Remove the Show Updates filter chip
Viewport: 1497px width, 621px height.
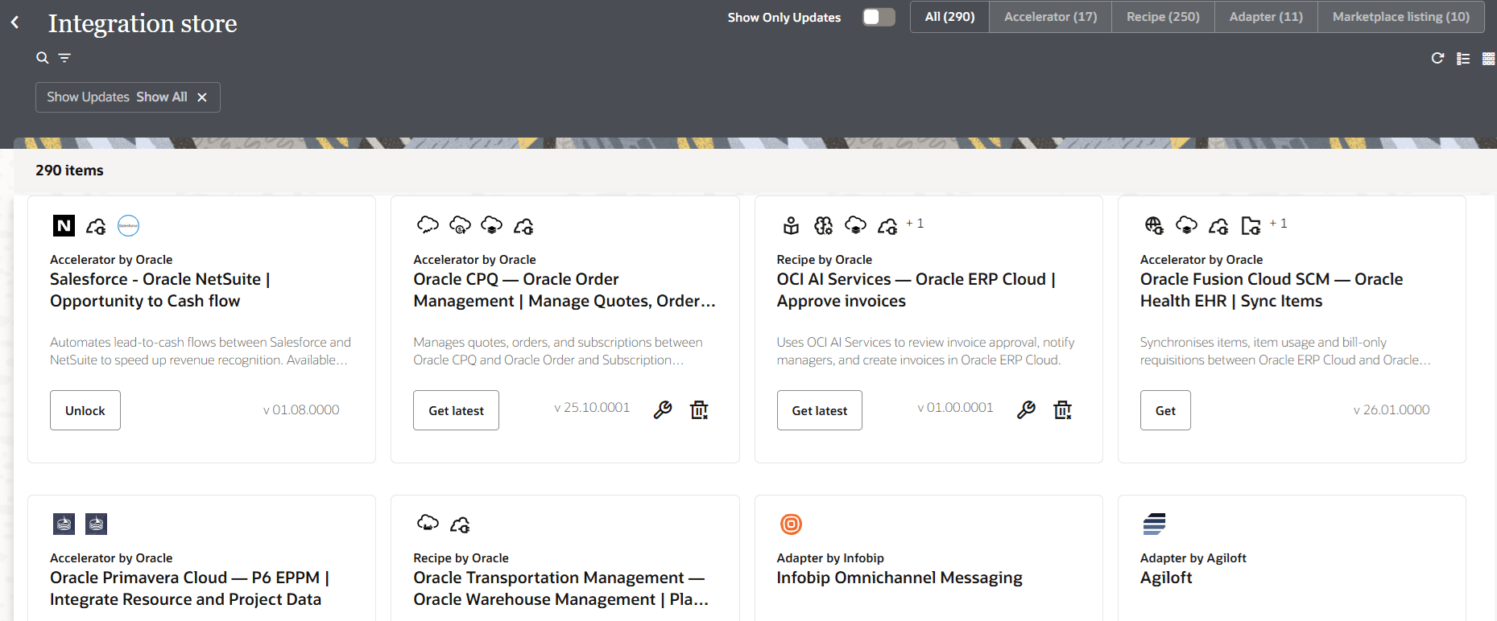tap(202, 97)
